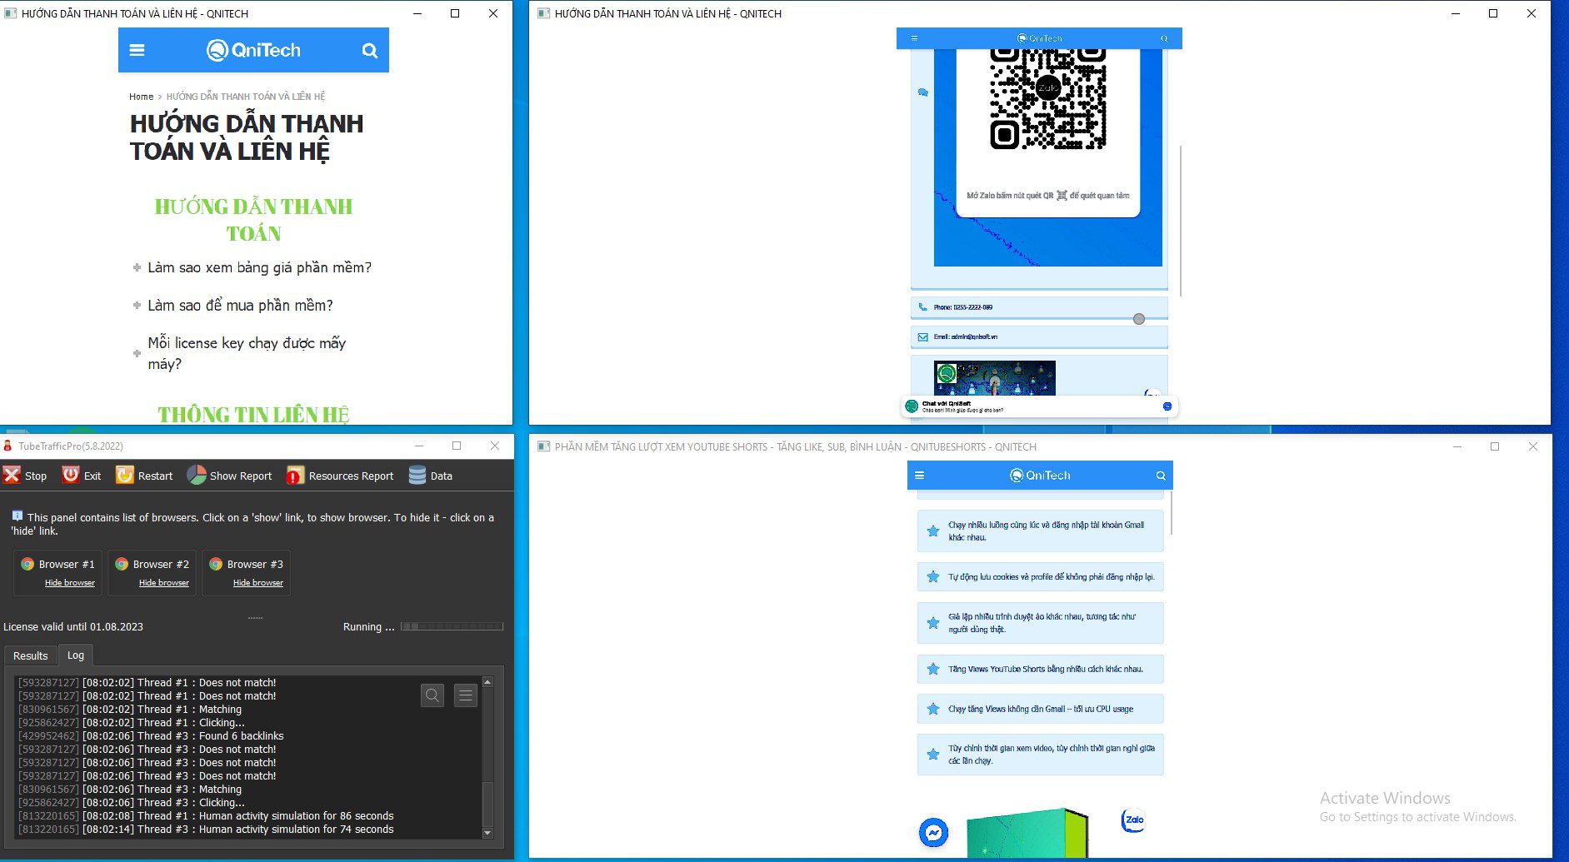Image resolution: width=1569 pixels, height=862 pixels.
Task: Open Resources Report in TubeTrafficPro
Action: (x=340, y=476)
